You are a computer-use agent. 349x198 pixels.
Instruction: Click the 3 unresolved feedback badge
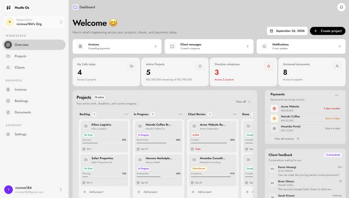pyautogui.click(x=333, y=155)
